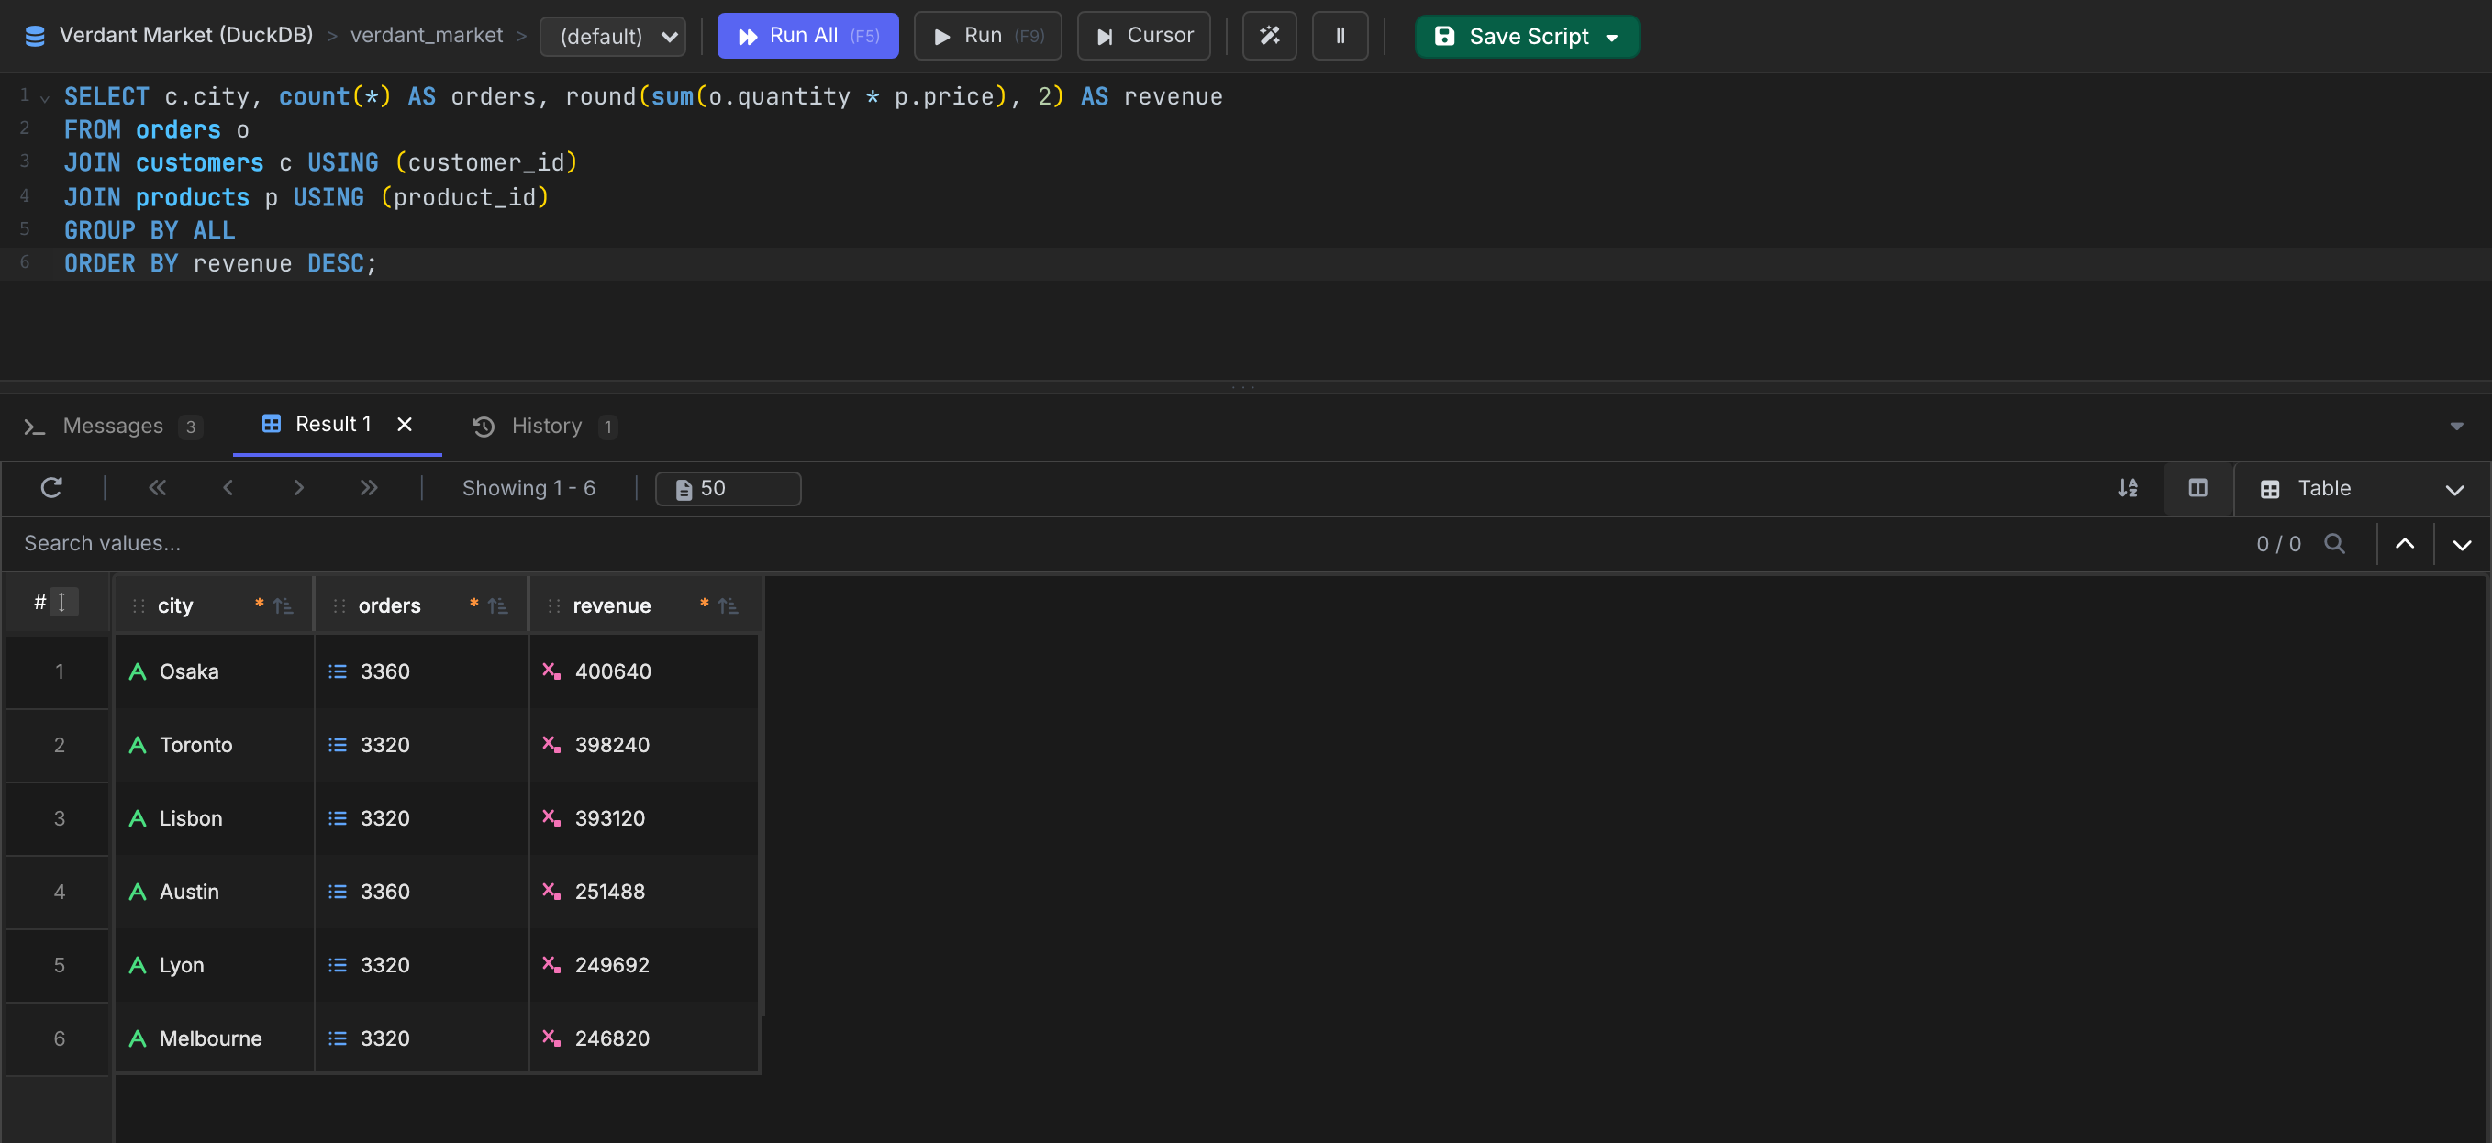Click the refresh results icon
This screenshot has height=1143, width=2492.
[x=51, y=487]
